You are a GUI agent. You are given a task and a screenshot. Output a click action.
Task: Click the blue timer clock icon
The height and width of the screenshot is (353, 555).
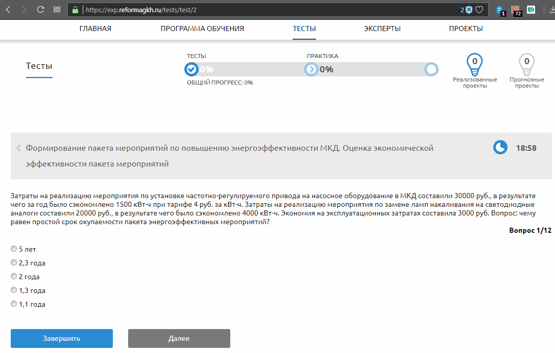tap(500, 148)
